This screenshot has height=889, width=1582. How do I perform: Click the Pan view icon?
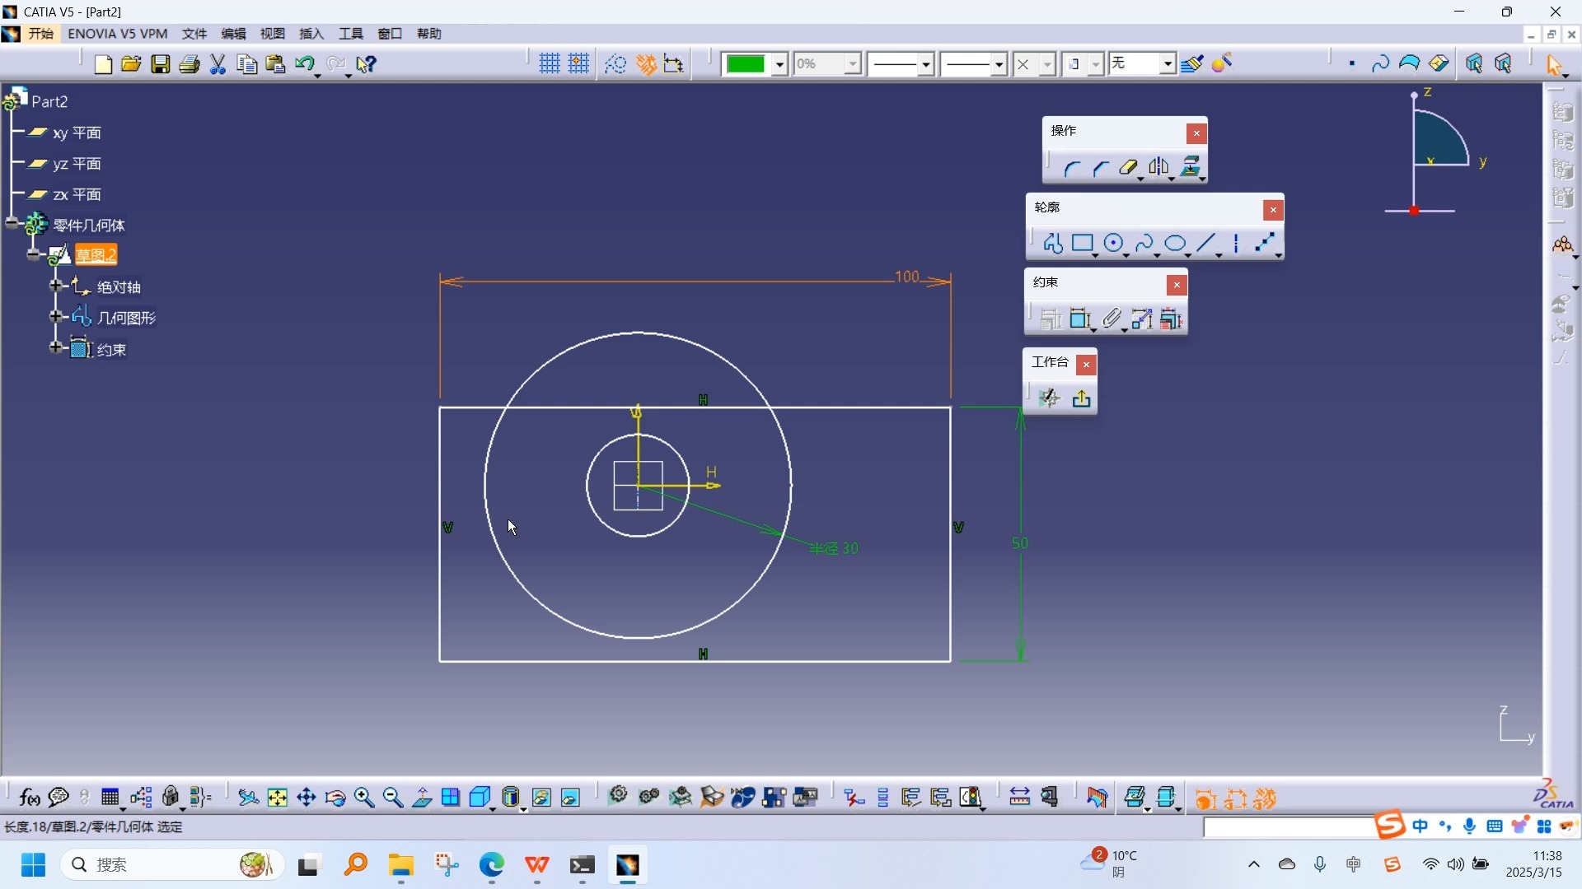[307, 798]
